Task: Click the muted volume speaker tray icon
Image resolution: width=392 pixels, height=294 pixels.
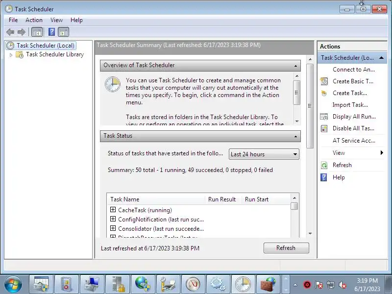Action: (342, 285)
